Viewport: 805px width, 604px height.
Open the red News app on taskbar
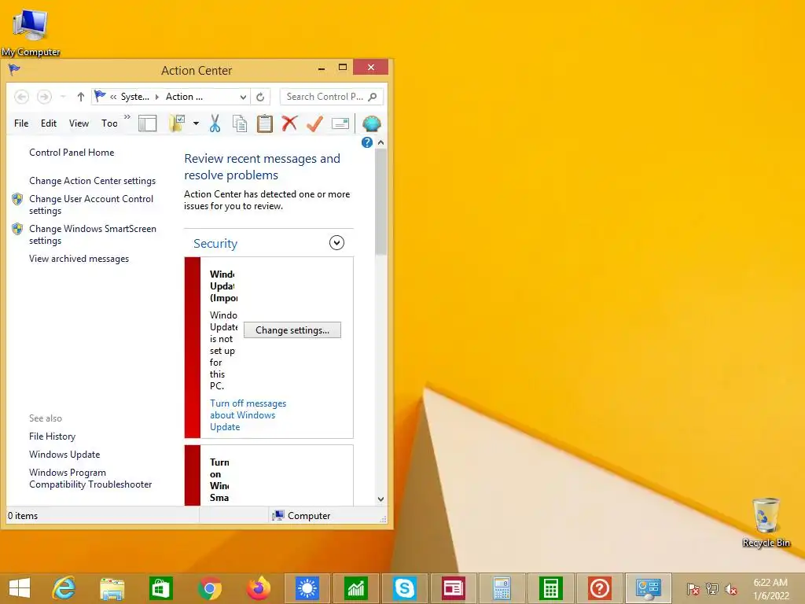click(x=454, y=588)
